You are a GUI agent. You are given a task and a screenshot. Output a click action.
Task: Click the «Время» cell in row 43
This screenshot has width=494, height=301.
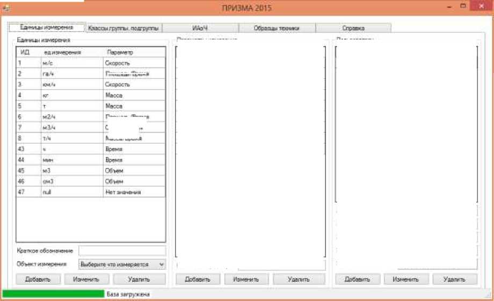pos(134,149)
